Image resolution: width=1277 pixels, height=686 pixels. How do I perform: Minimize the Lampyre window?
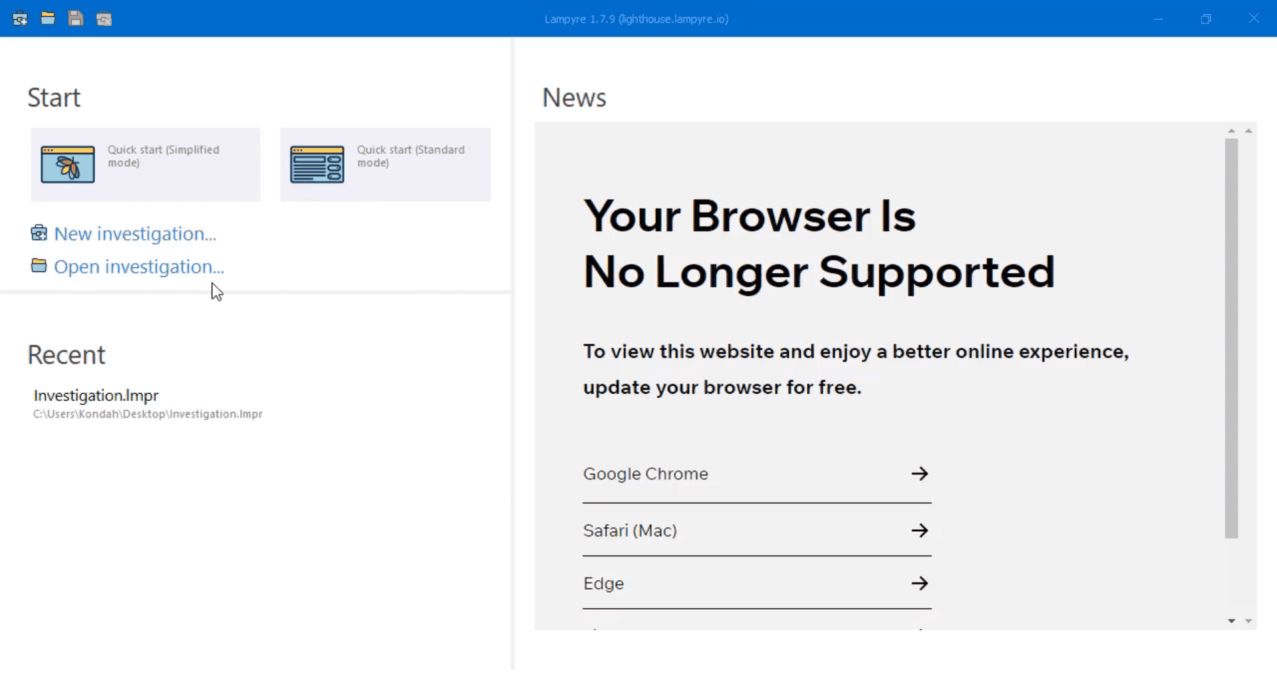1158,19
